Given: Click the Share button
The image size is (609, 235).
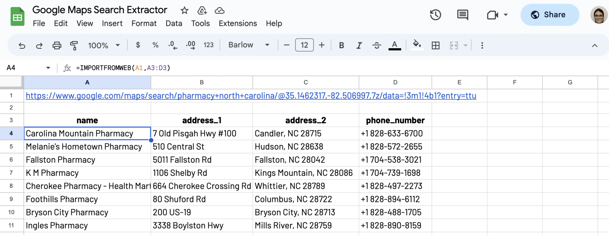Looking at the screenshot, I should coord(550,15).
